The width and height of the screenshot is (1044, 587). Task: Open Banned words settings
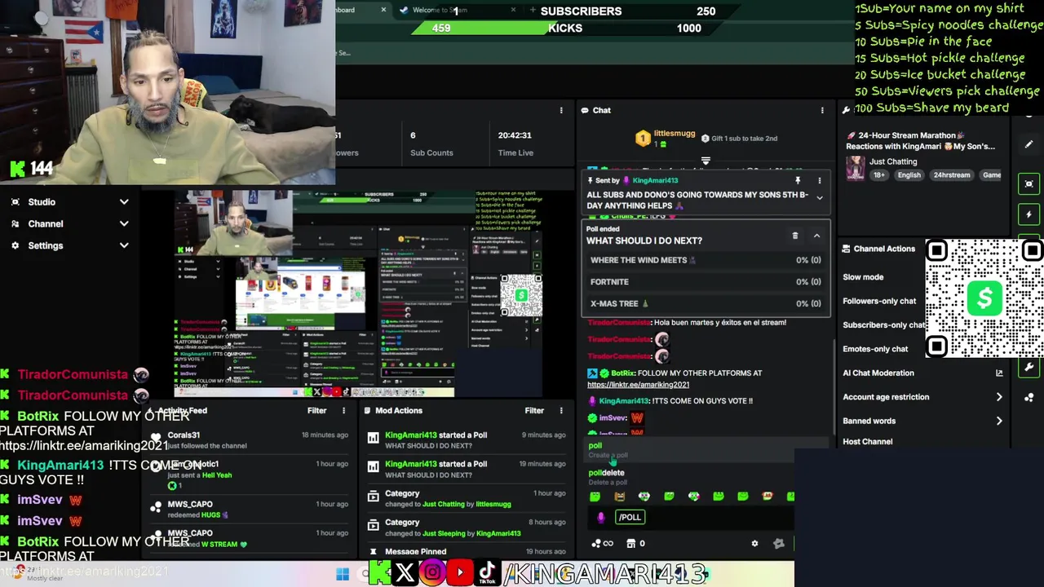click(x=922, y=421)
